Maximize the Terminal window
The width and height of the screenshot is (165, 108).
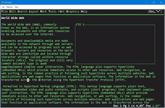pos(154,2)
